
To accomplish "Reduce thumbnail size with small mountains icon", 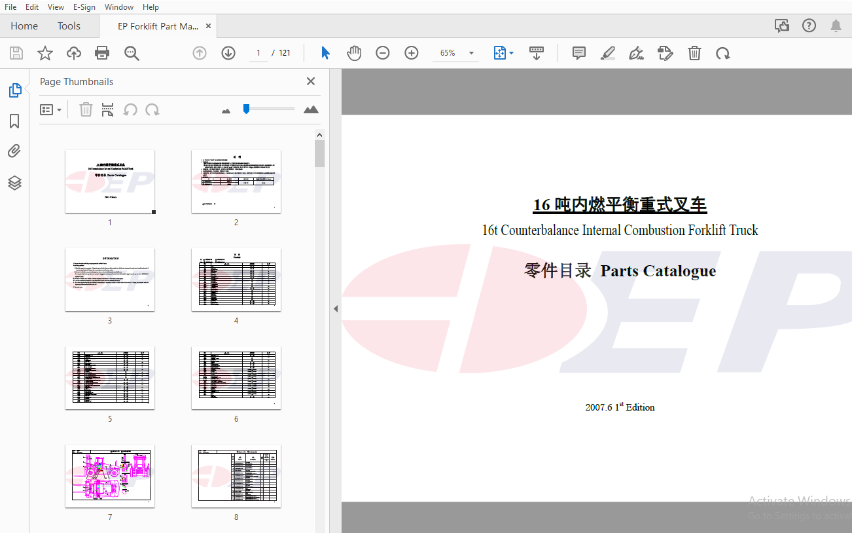I will click(226, 111).
